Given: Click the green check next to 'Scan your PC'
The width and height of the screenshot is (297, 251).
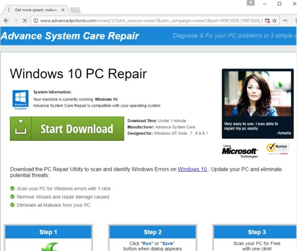Looking at the screenshot, I should tap(12, 188).
